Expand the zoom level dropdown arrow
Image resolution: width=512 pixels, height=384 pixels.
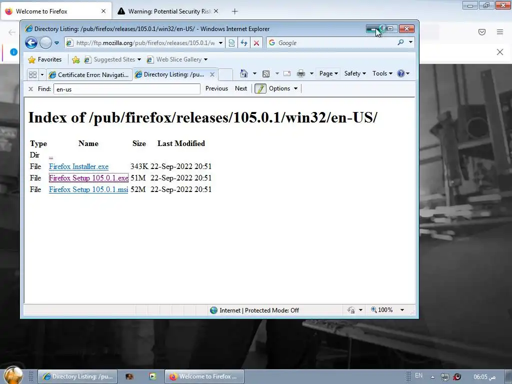(402, 310)
